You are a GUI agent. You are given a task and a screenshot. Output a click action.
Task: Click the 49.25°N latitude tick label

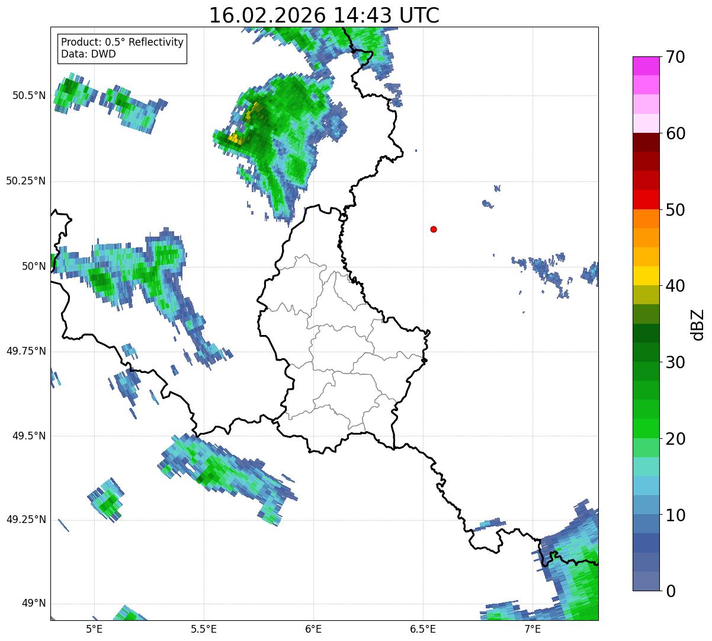coord(26,519)
